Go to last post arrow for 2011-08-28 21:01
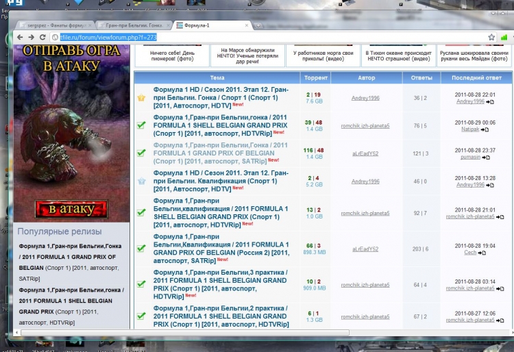This screenshot has height=352, width=514. coord(500,217)
